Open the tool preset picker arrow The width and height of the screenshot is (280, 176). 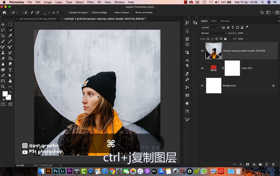(x=17, y=13)
